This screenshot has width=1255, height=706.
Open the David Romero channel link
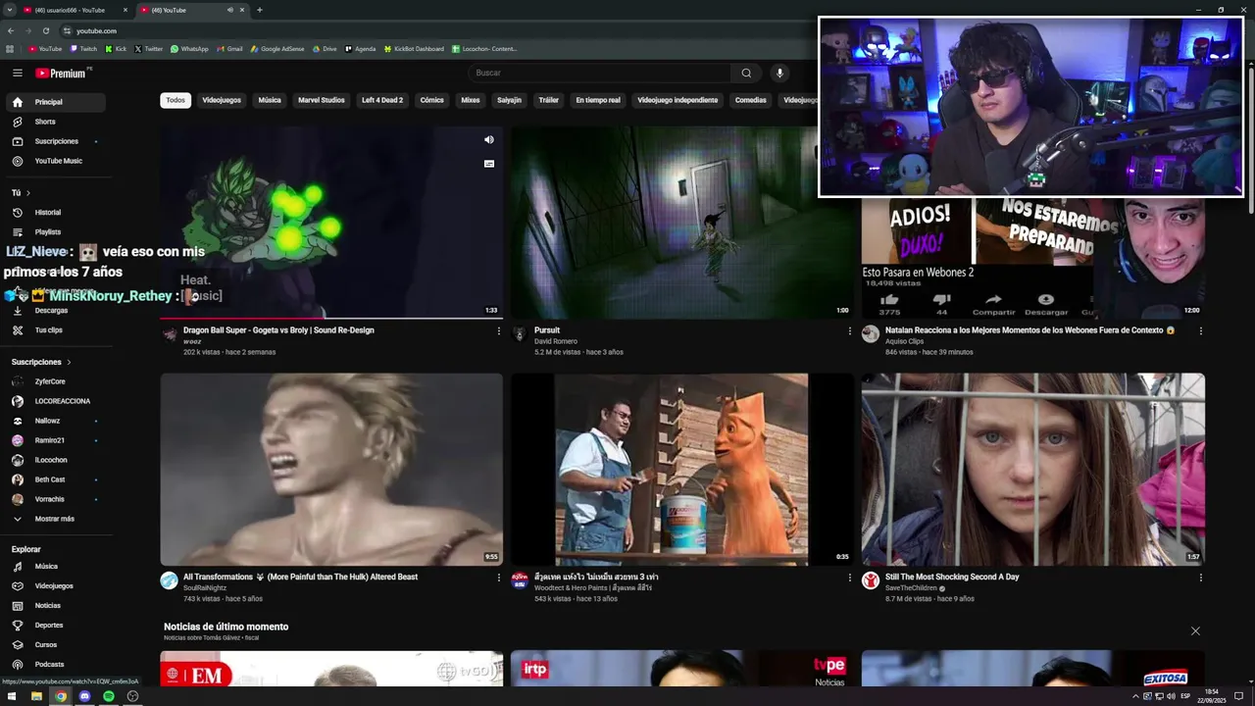pos(556,341)
